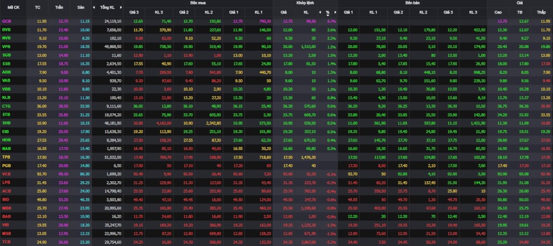Click SHB buy volume 4,162,00
553x246 pixels.
[164, 122]
